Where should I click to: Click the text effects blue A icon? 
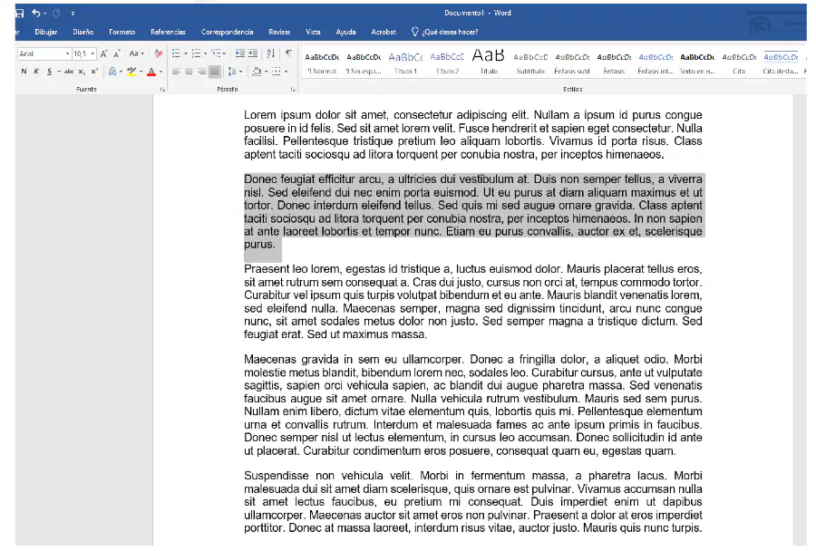pos(112,72)
